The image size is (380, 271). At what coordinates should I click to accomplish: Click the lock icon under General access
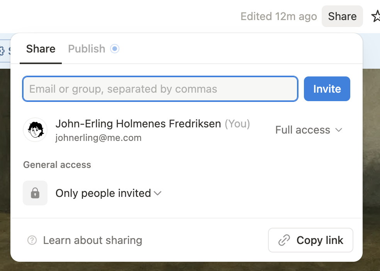click(x=35, y=193)
